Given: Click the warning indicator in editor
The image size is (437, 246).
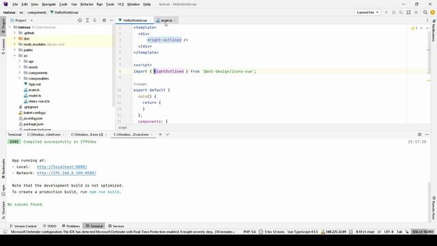Looking at the screenshot, I should [414, 28].
